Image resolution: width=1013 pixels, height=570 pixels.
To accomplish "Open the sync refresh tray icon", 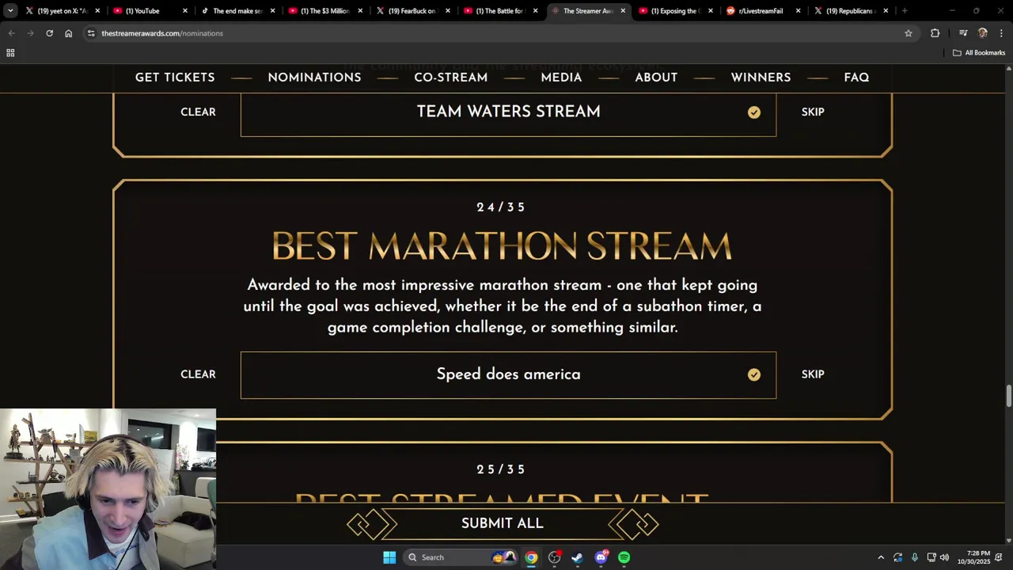I will pyautogui.click(x=897, y=557).
